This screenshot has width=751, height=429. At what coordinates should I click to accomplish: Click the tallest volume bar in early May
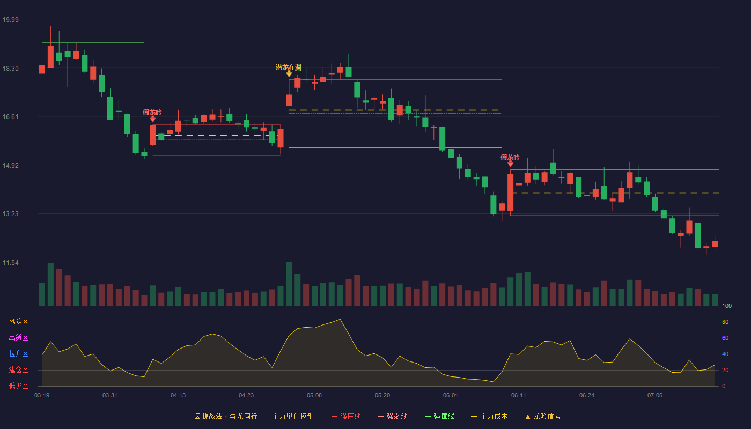tap(289, 284)
